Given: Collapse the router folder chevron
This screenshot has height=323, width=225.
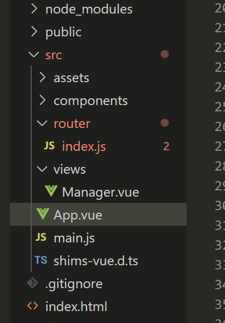Looking at the screenshot, I should click(42, 123).
